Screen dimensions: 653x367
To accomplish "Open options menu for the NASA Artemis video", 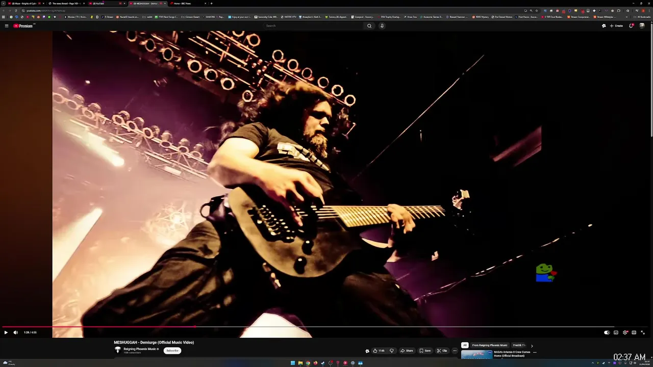I will pyautogui.click(x=535, y=352).
